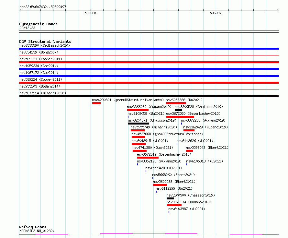Click the red bar under nsv3366089

point(138,110)
